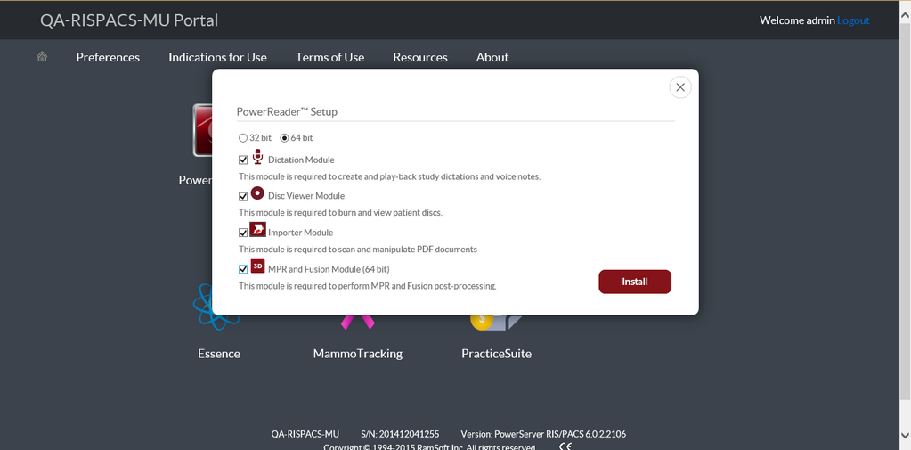Screen dimensions: 911x450
Task: Select the 32 bit radio button
Action: point(243,138)
